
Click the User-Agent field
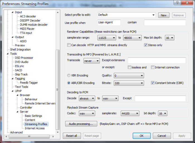coord(109,23)
